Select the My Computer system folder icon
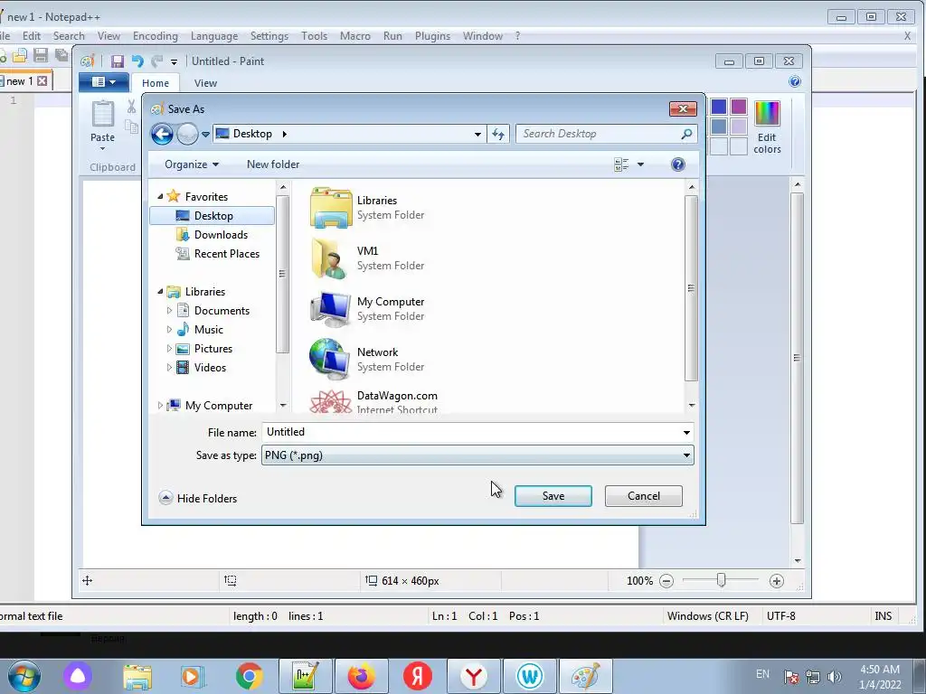This screenshot has width=926, height=694. [x=330, y=309]
